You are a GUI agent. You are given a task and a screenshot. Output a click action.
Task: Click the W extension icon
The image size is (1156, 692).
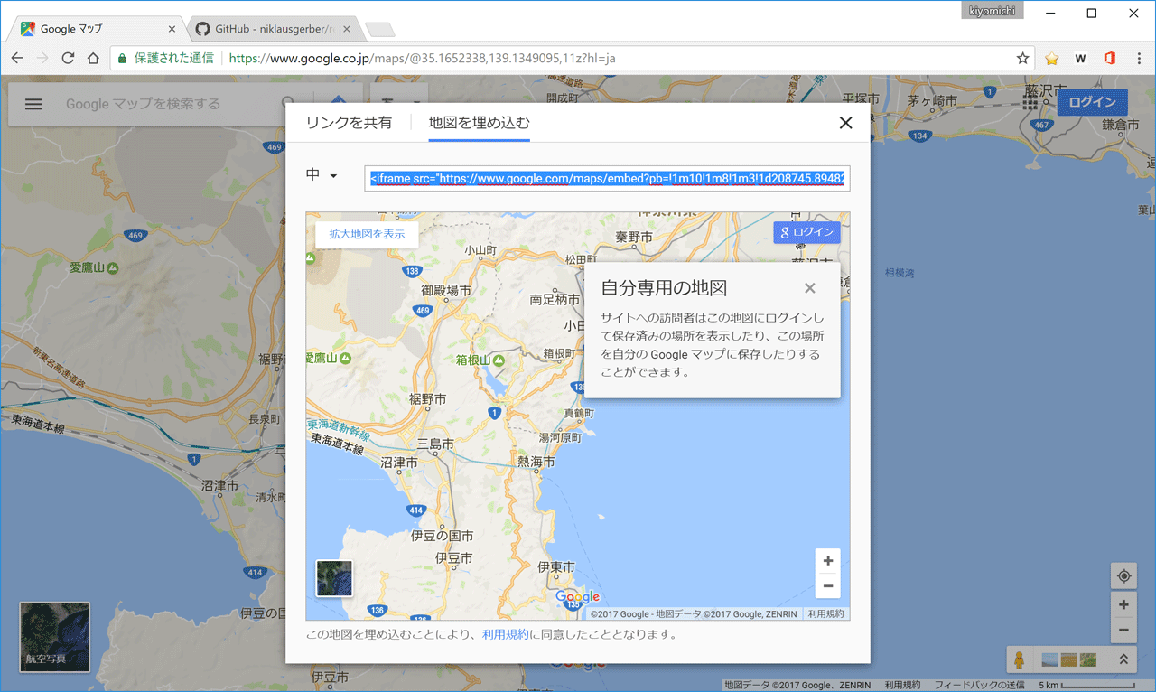pos(1080,58)
